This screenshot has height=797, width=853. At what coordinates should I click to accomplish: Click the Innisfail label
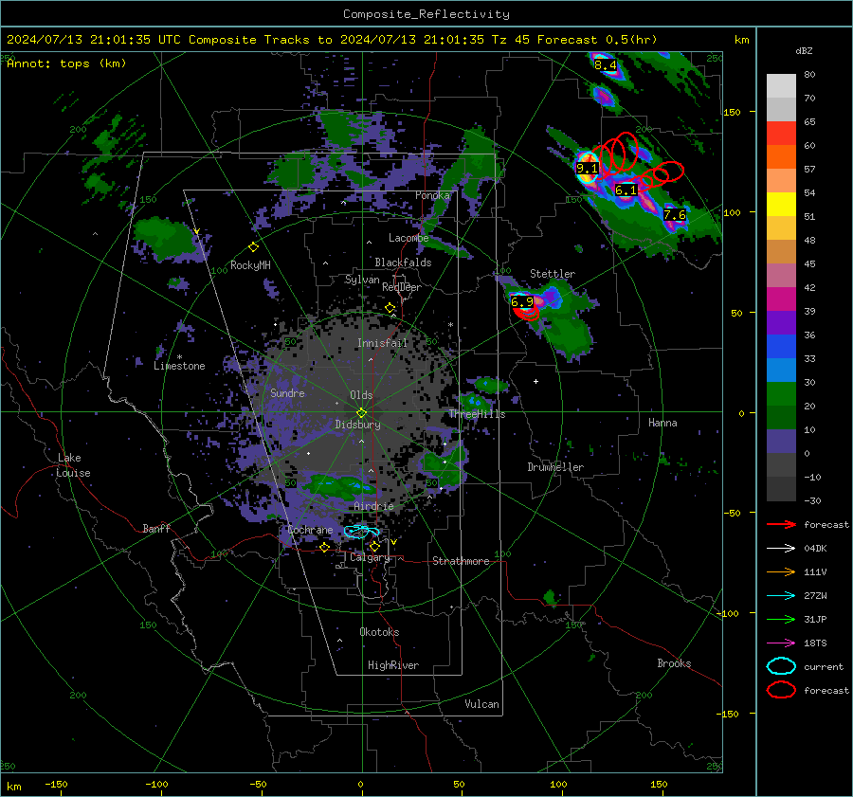[382, 343]
